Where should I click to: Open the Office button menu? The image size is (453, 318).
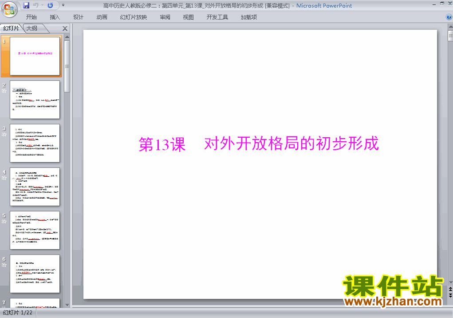point(9,9)
